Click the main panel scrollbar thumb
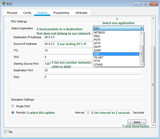 coord(153,85)
